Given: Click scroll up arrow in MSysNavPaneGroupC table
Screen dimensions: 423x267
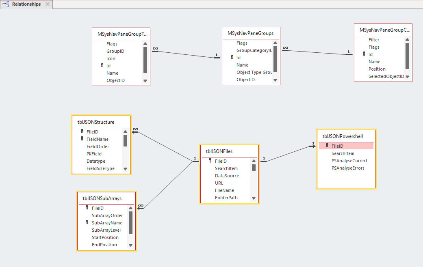Looking at the screenshot, I should (407, 40).
